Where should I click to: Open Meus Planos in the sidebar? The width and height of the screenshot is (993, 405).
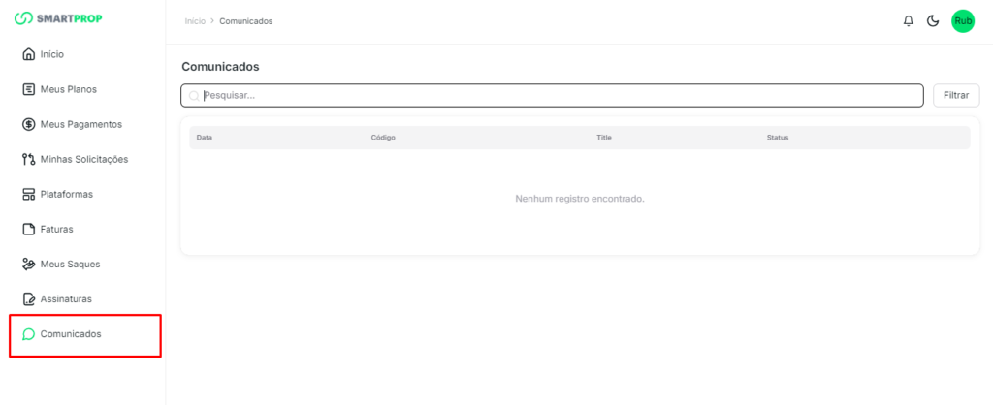coord(68,89)
